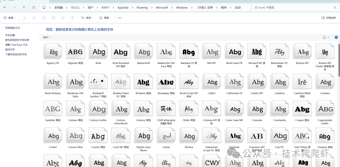This screenshot has height=167, width=340.
Task: Open the 排序 sort dropdown
Action: click(x=88, y=18)
